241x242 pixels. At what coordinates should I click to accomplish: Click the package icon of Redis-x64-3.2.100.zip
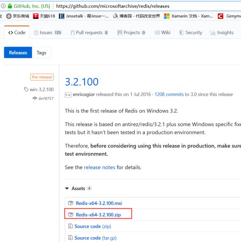71,214
